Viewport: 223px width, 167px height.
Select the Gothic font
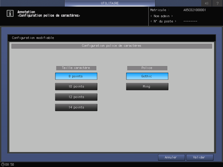(x=147, y=76)
